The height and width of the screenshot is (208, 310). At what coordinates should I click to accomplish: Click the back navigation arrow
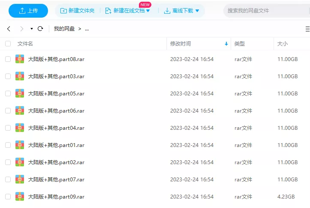click(9, 29)
